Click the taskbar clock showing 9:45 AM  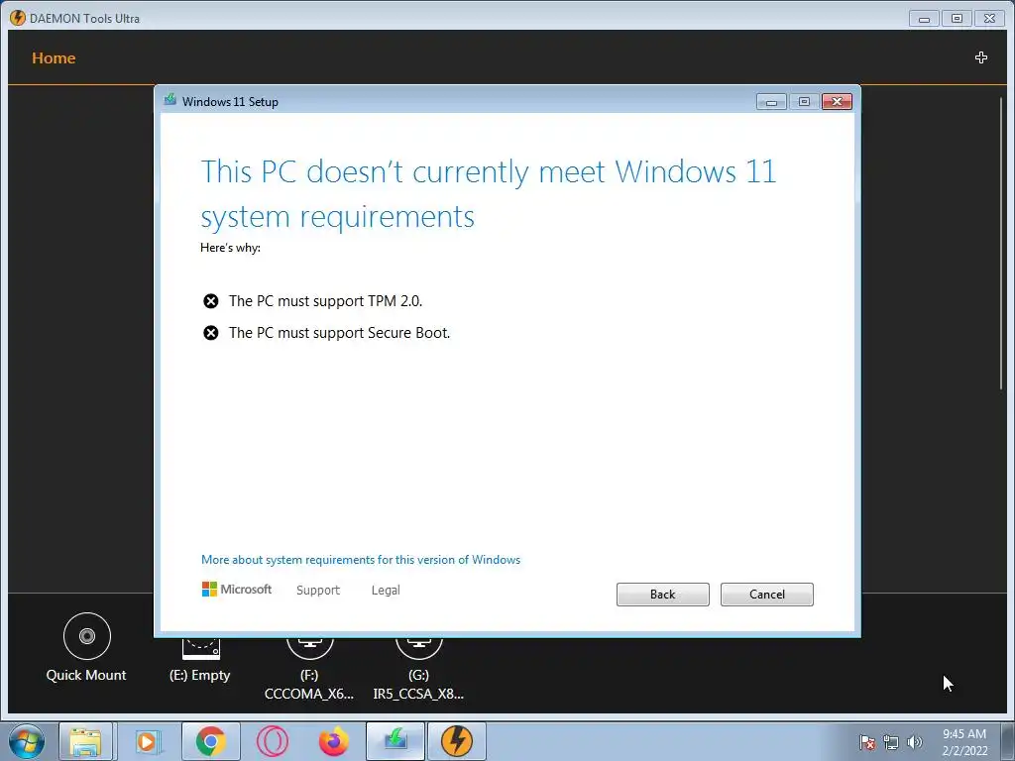(964, 742)
